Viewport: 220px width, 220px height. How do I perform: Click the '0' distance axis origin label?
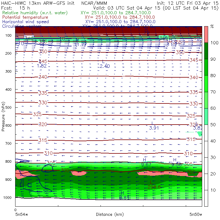(15, 210)
